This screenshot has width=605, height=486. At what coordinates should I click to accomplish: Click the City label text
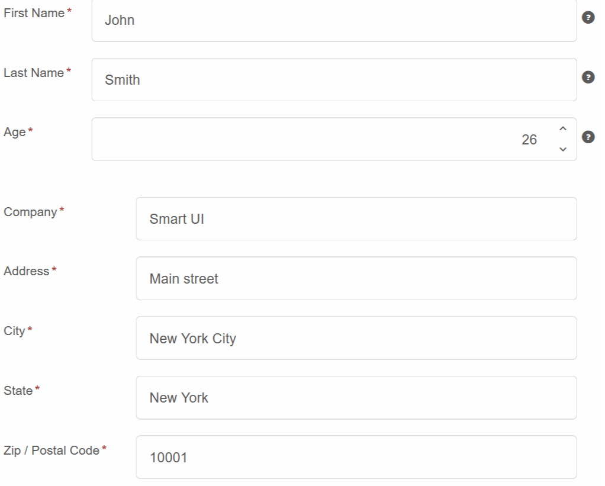[x=15, y=331]
